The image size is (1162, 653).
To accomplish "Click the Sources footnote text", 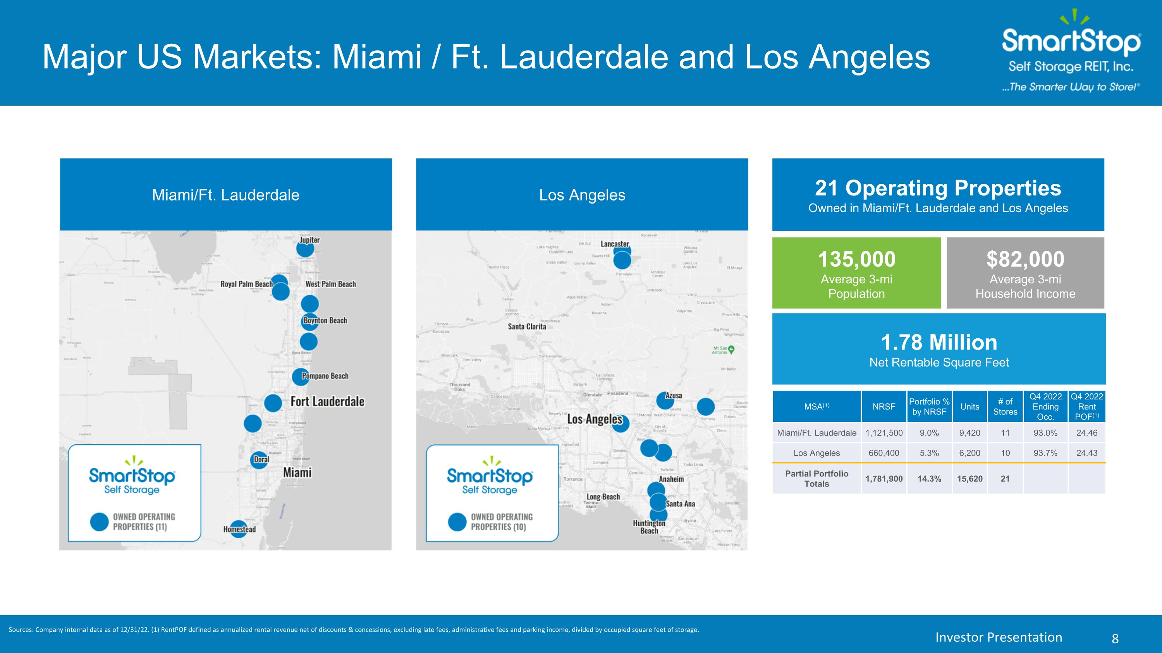I will click(354, 629).
